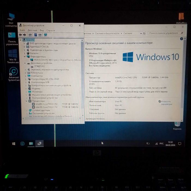Click panel icon right of help icon

[40, 35]
